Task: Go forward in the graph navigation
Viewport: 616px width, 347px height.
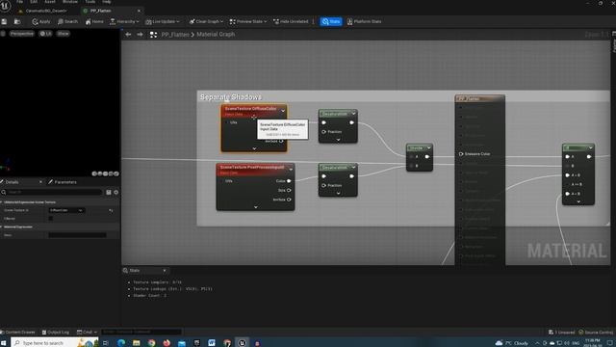Action: [x=140, y=35]
